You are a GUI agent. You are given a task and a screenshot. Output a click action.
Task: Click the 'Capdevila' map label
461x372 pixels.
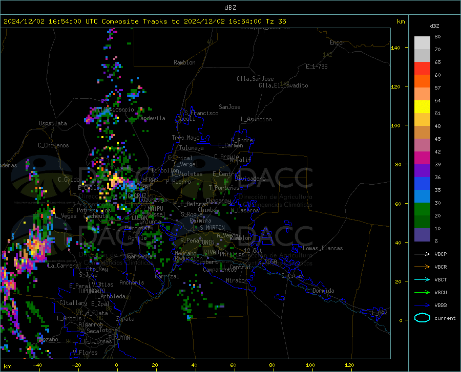tap(151, 118)
